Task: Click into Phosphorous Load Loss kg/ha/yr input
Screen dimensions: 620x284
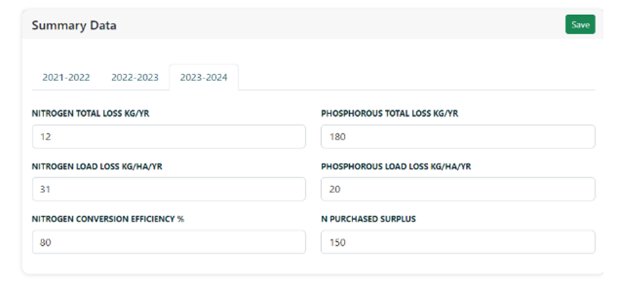Action: [x=458, y=189]
